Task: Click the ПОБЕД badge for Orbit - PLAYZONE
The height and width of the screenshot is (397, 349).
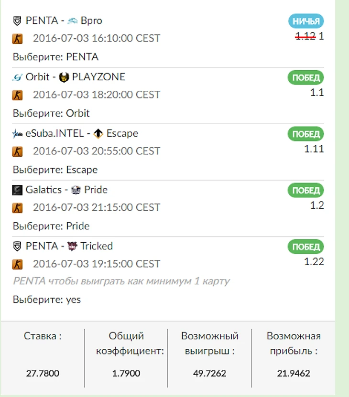Action: [306, 78]
